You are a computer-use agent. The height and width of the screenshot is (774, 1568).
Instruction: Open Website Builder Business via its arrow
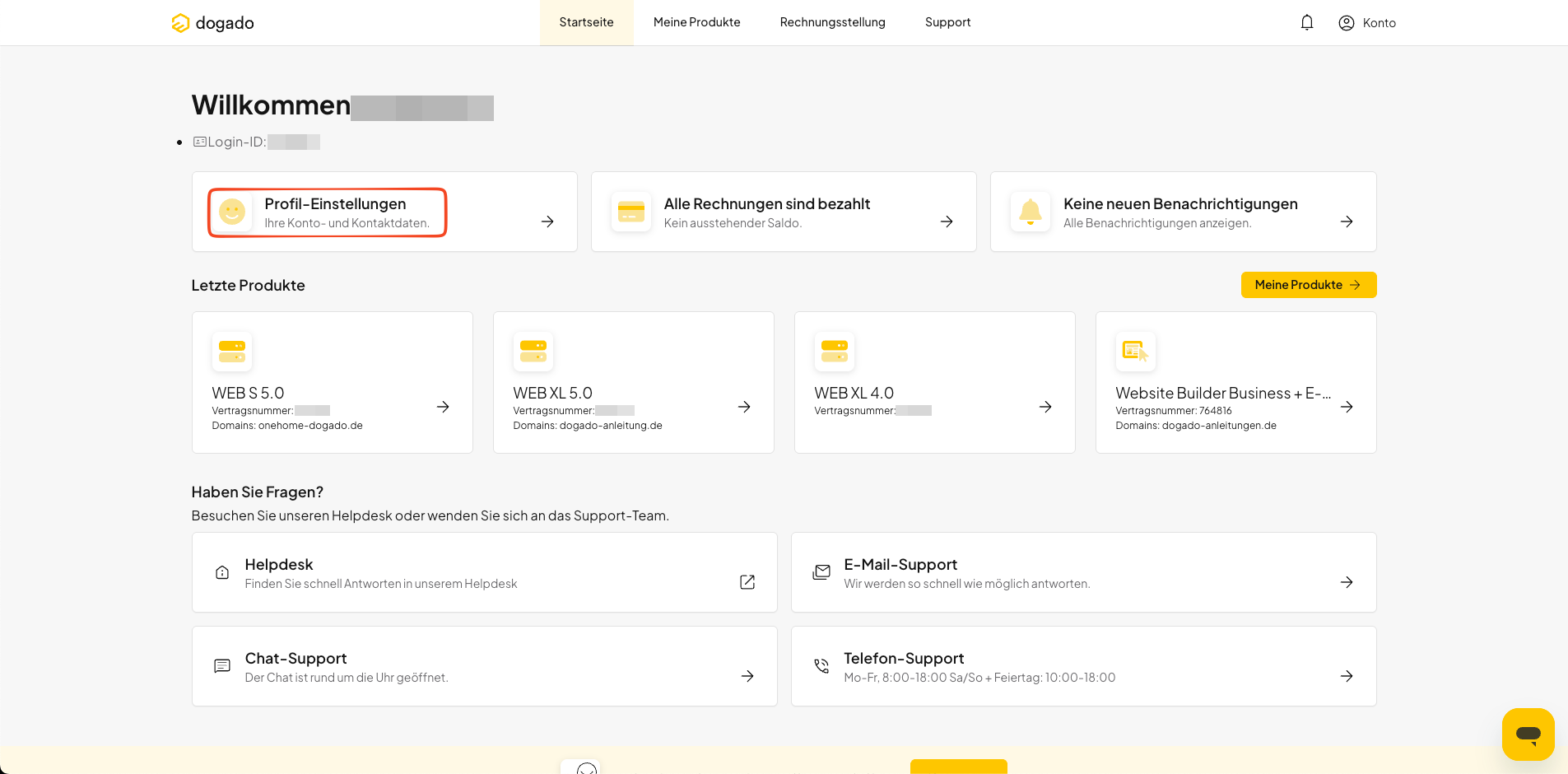coord(1347,407)
